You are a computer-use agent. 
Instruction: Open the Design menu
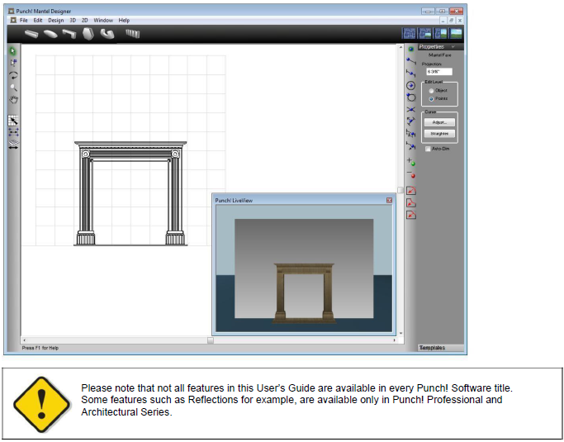click(x=56, y=21)
